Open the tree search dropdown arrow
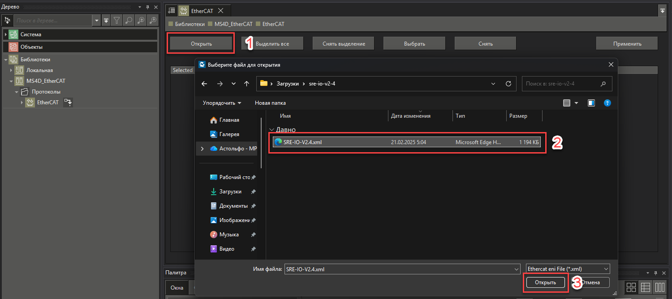The width and height of the screenshot is (672, 299). pyautogui.click(x=96, y=20)
